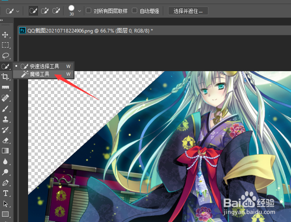The image size is (291, 222).
Task: Select the Lasso tool
Action: tap(5, 56)
